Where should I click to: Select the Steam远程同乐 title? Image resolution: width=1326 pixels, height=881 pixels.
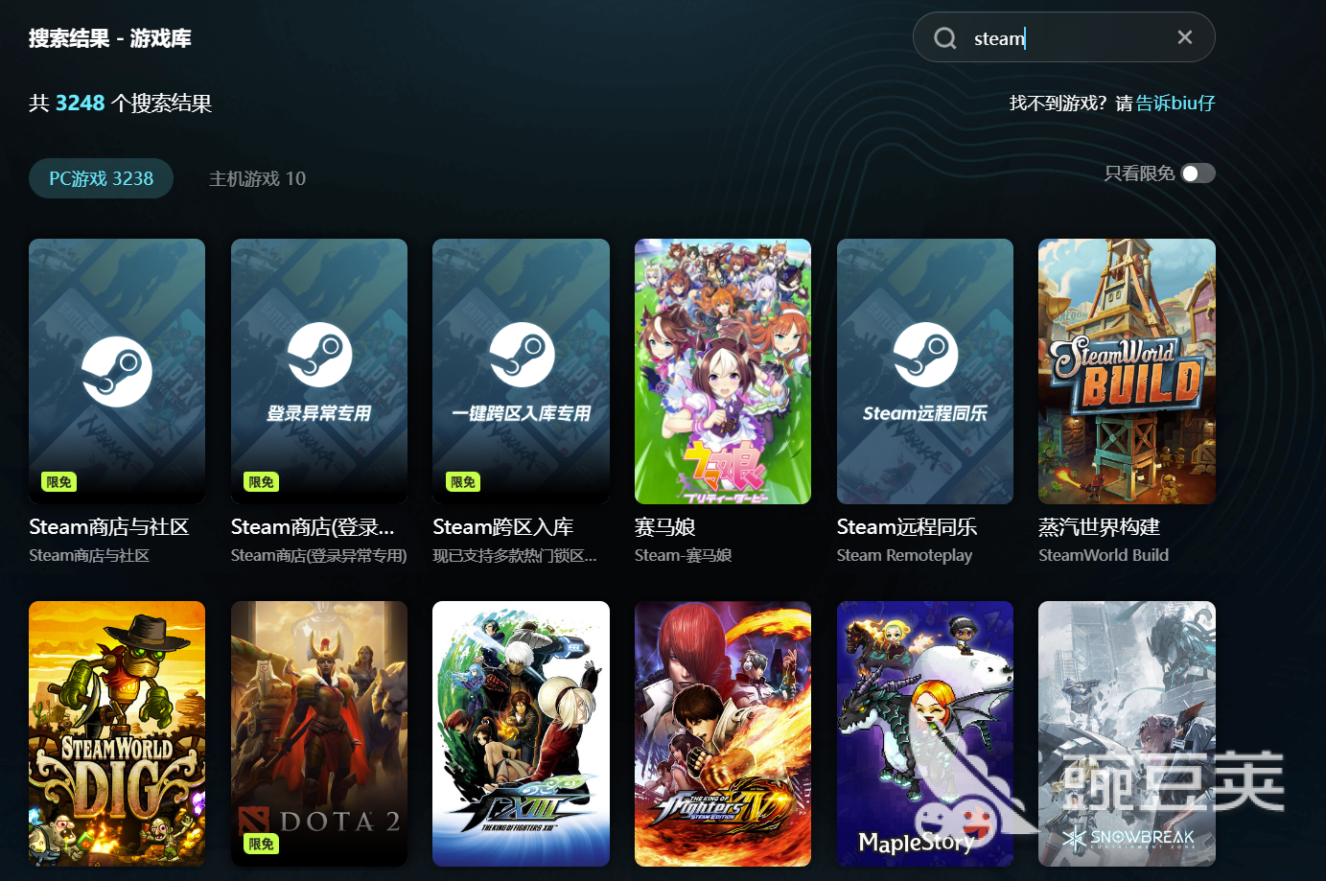907,527
